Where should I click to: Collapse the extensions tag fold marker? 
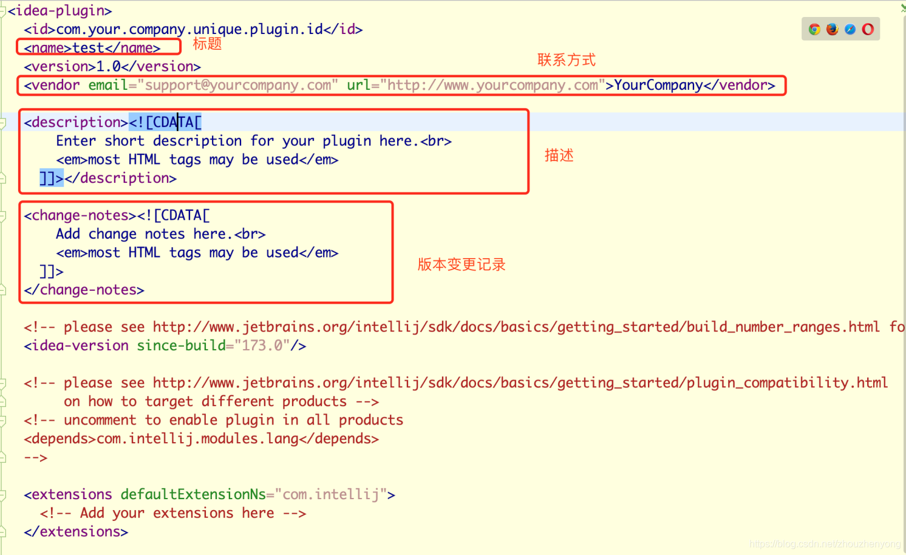2,495
